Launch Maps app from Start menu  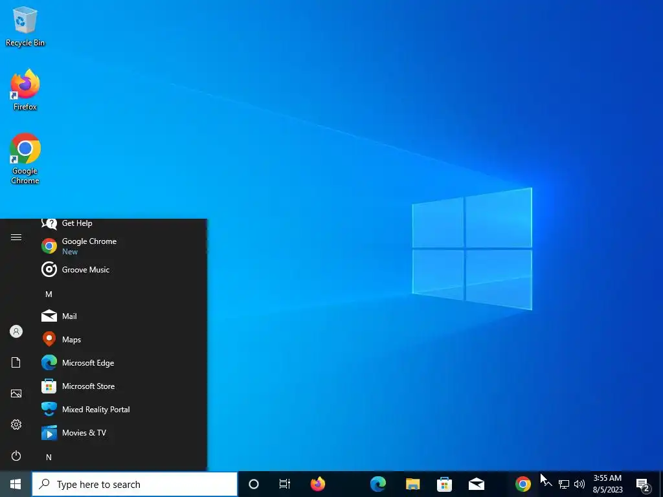point(121,339)
